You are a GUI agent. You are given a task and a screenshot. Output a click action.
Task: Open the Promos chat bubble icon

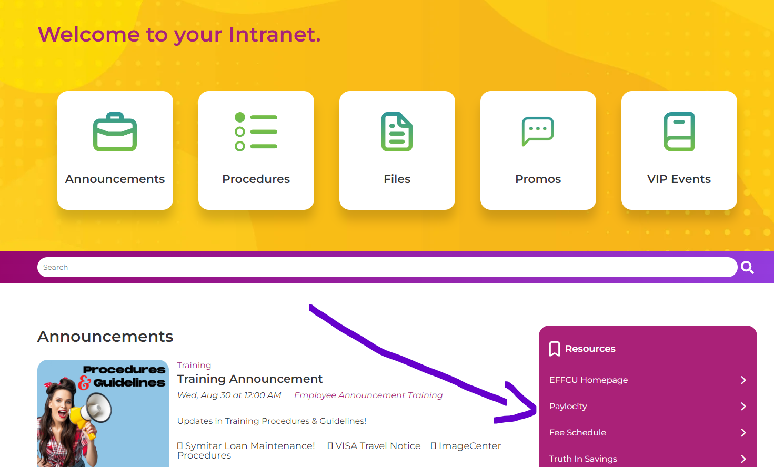coord(538,131)
